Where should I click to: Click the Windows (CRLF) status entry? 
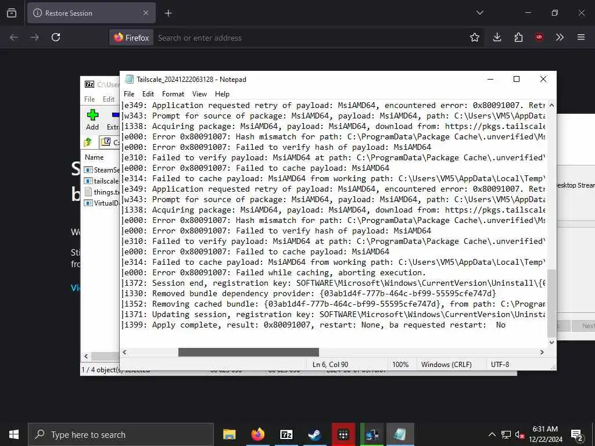tap(446, 365)
